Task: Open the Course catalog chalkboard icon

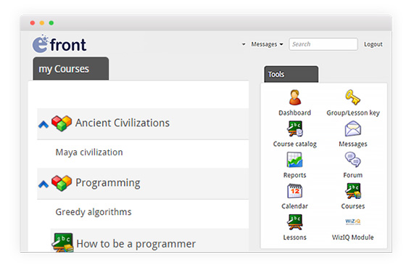Action: (x=294, y=129)
